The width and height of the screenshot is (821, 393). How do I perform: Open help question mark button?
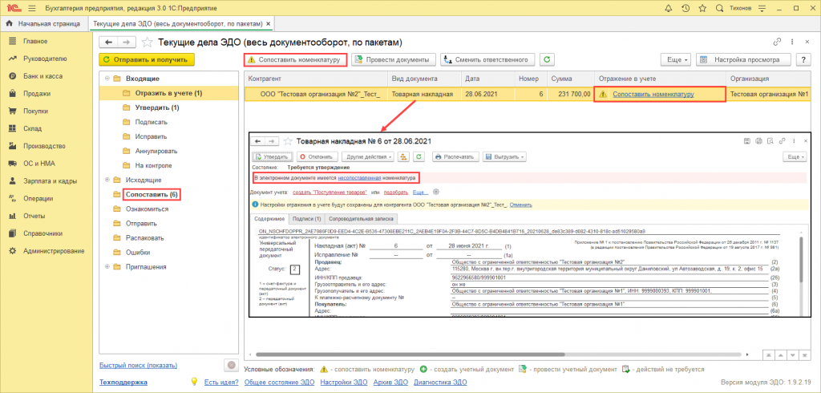[803, 59]
